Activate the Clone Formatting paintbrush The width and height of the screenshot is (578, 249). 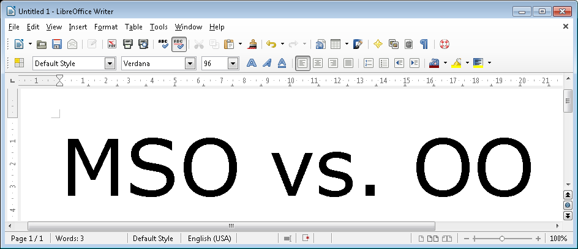pyautogui.click(x=252, y=44)
